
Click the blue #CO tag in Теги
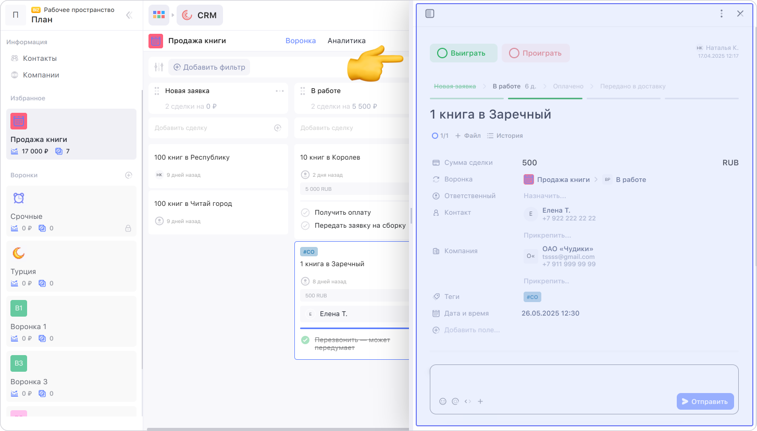[x=532, y=297]
